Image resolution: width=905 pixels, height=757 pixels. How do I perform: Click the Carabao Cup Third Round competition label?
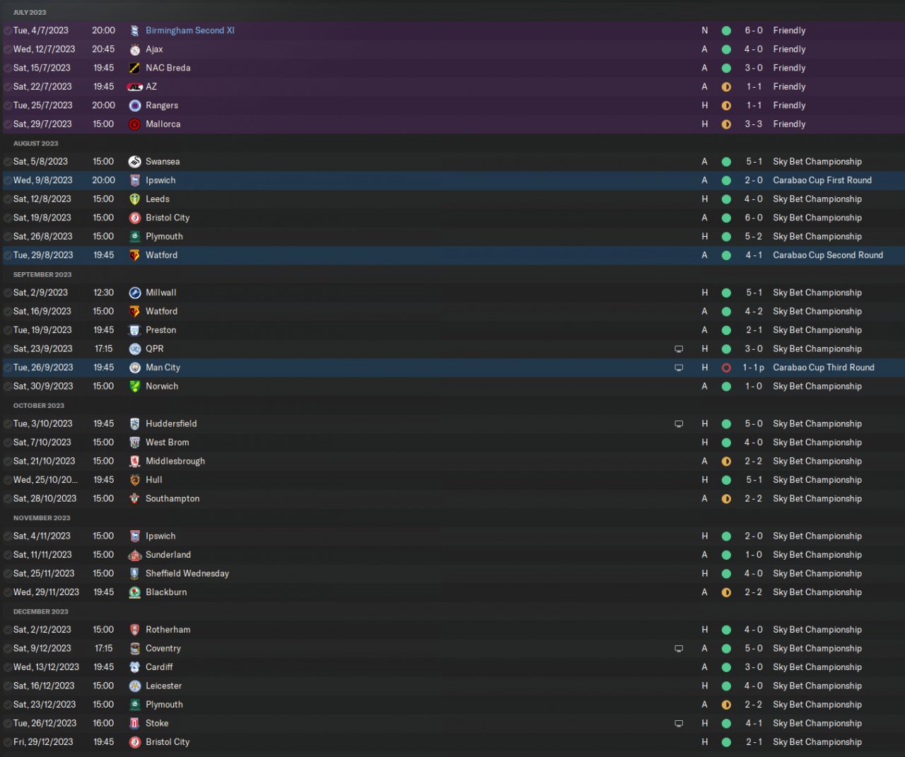click(x=824, y=368)
